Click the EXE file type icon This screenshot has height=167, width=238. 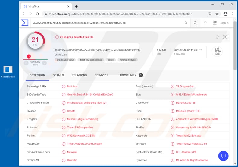[x=217, y=52]
